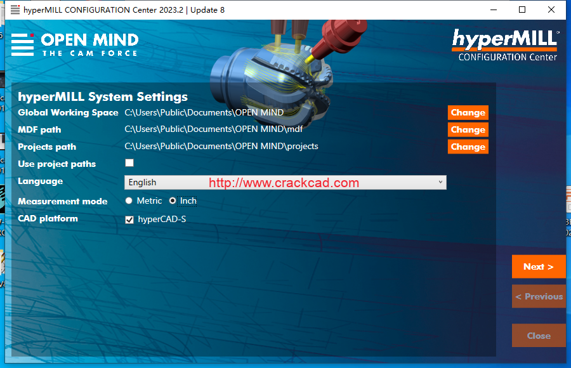Open the Language dropdown set to English
The image size is (571, 368).
[285, 182]
